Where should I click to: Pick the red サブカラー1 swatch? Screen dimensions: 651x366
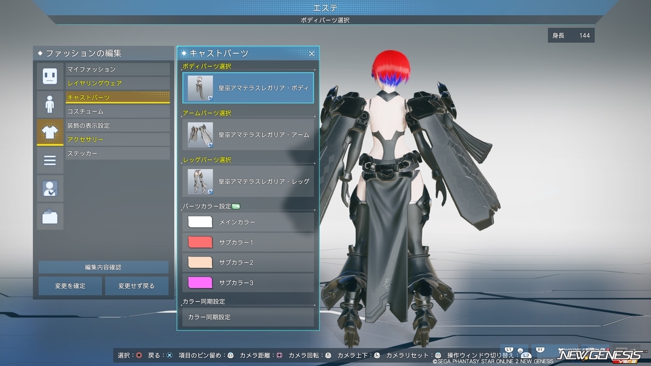200,242
